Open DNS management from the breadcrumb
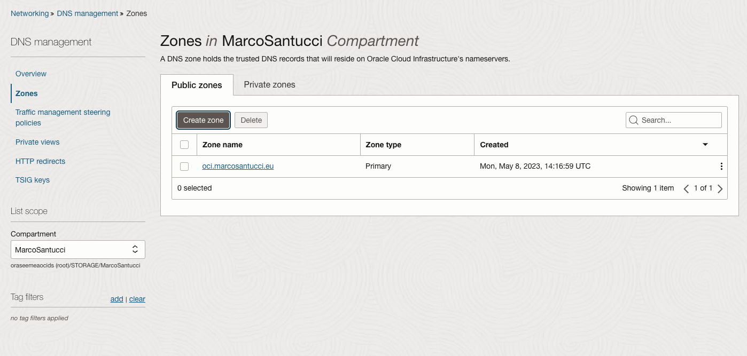This screenshot has height=356, width=747. [x=87, y=13]
